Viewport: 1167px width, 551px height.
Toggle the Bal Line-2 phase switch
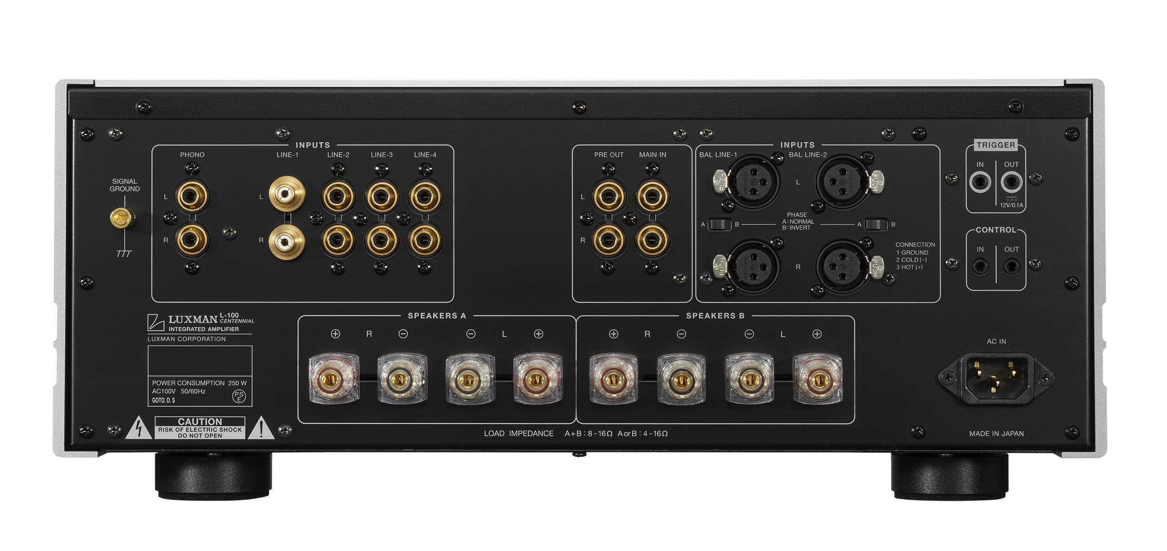(x=876, y=224)
